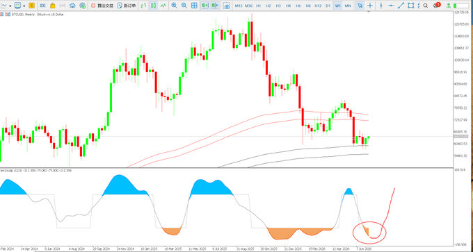Open the yellow shopping bag Market icon
Image resolution: width=473 pixels, height=252 pixels.
click(52, 6)
